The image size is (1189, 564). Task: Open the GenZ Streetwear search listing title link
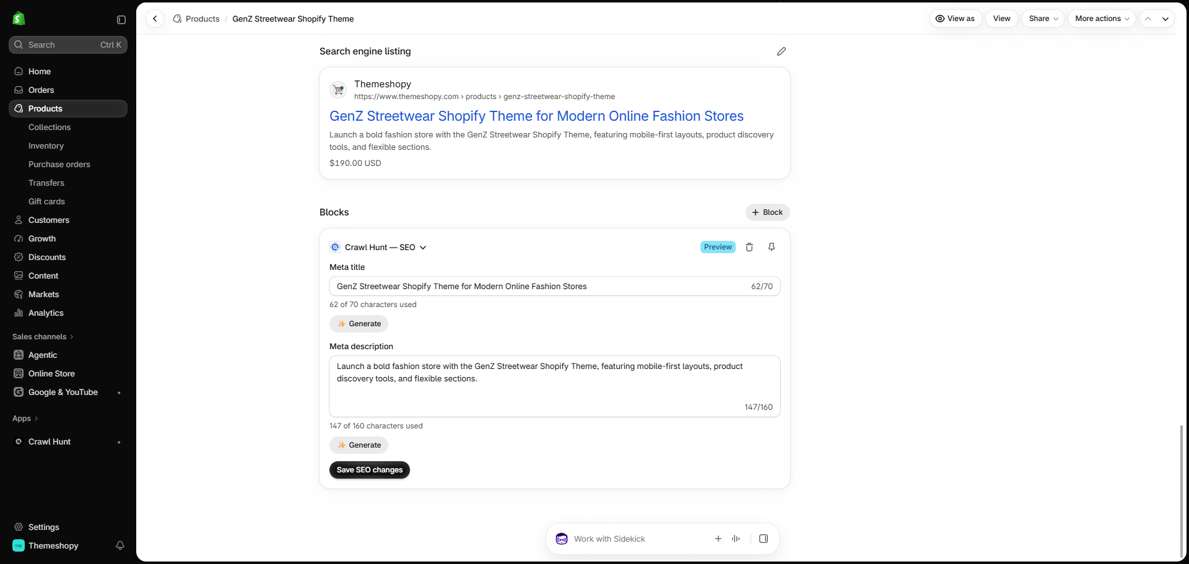[536, 116]
